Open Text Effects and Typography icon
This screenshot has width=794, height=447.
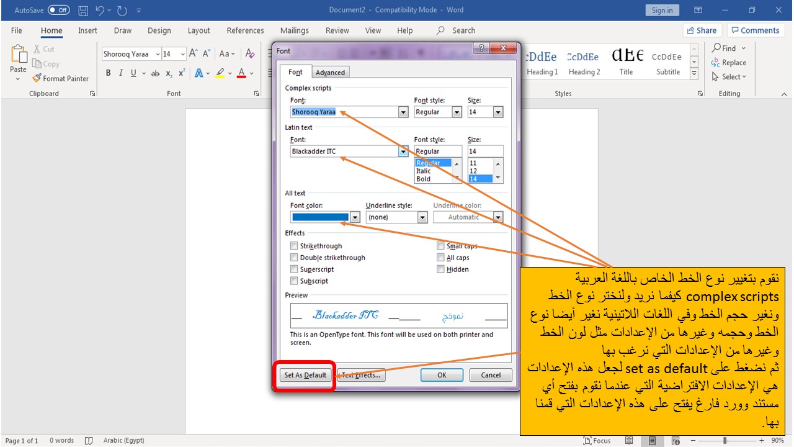pos(198,73)
